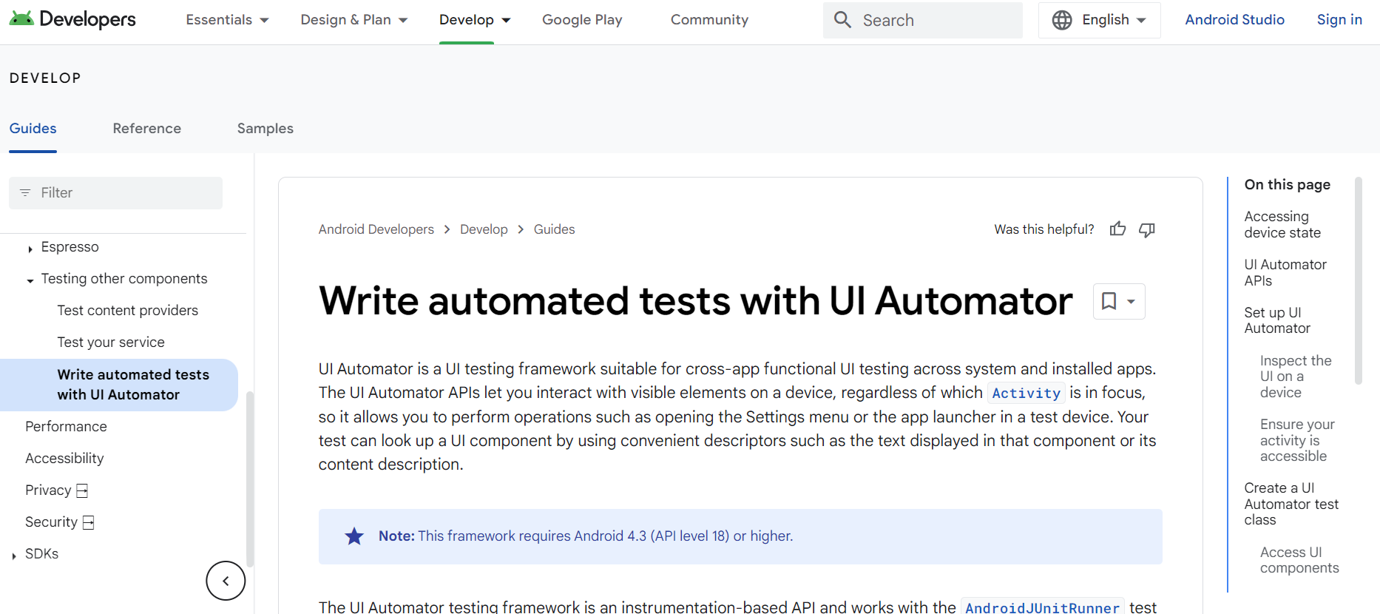Focus the sidebar Filter field
Screen dimensions: 1380x614
pos(115,193)
